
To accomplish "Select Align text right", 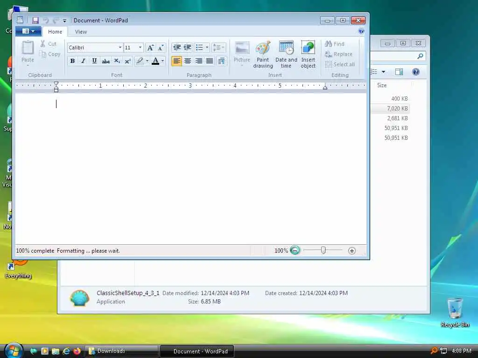I will (x=198, y=61).
